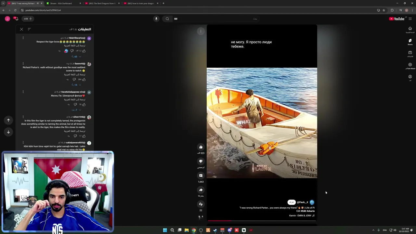This screenshot has height=234, width=416.
Task: Expand the 14 replies under ilasworld comment
Action: tap(77, 85)
